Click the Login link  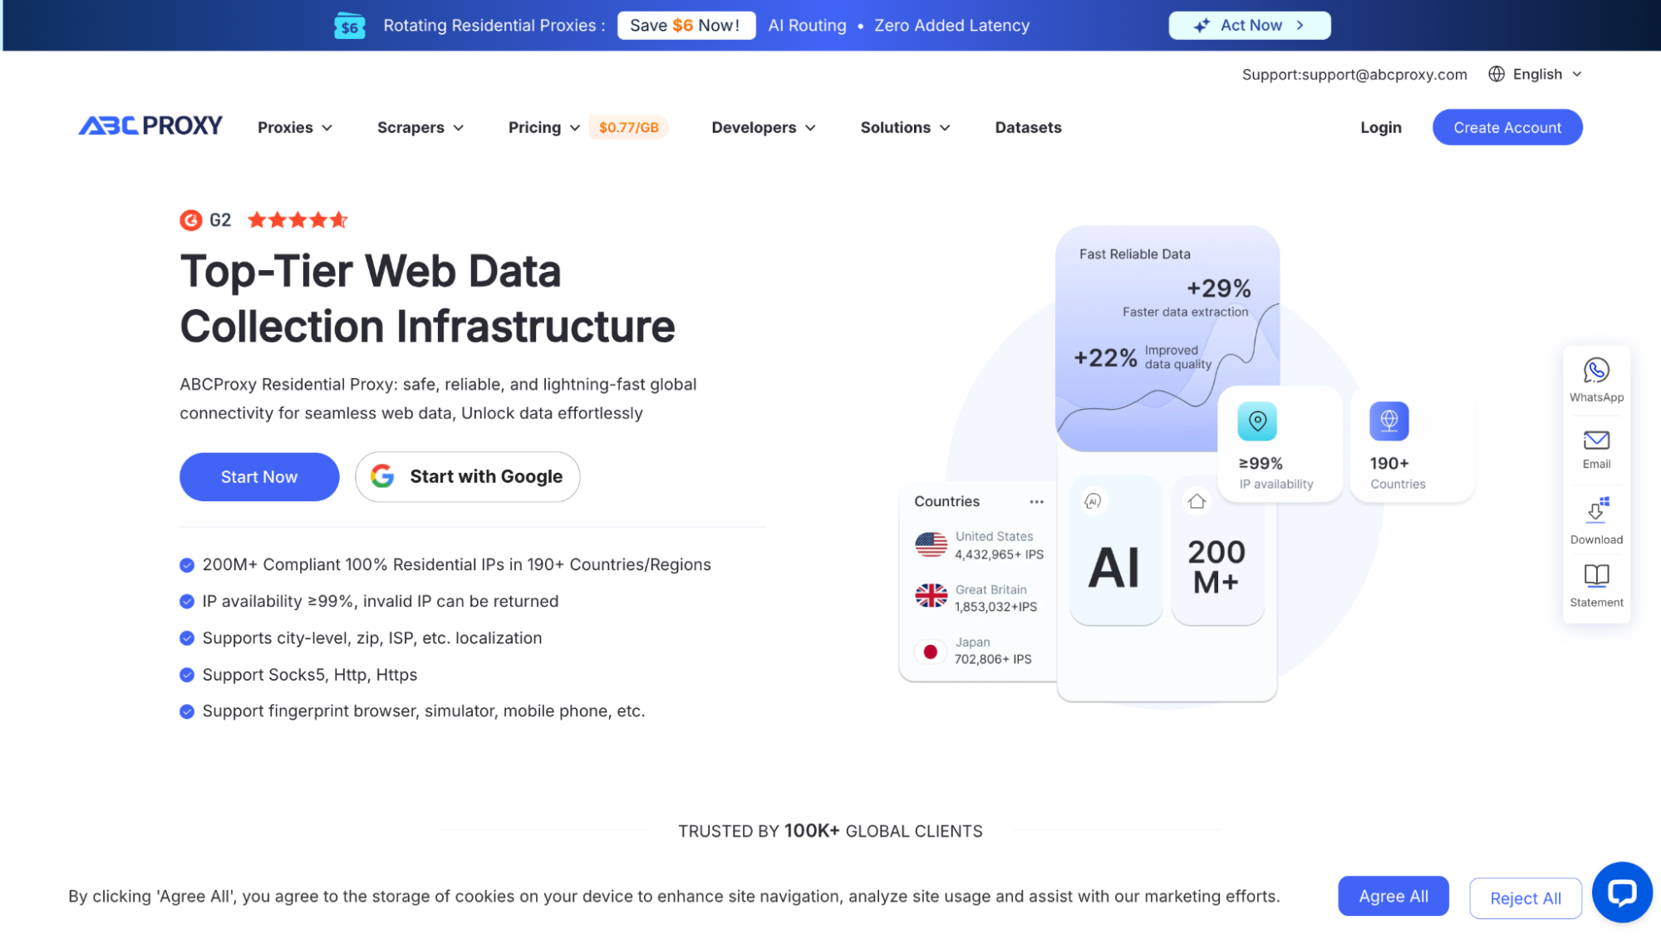point(1380,127)
